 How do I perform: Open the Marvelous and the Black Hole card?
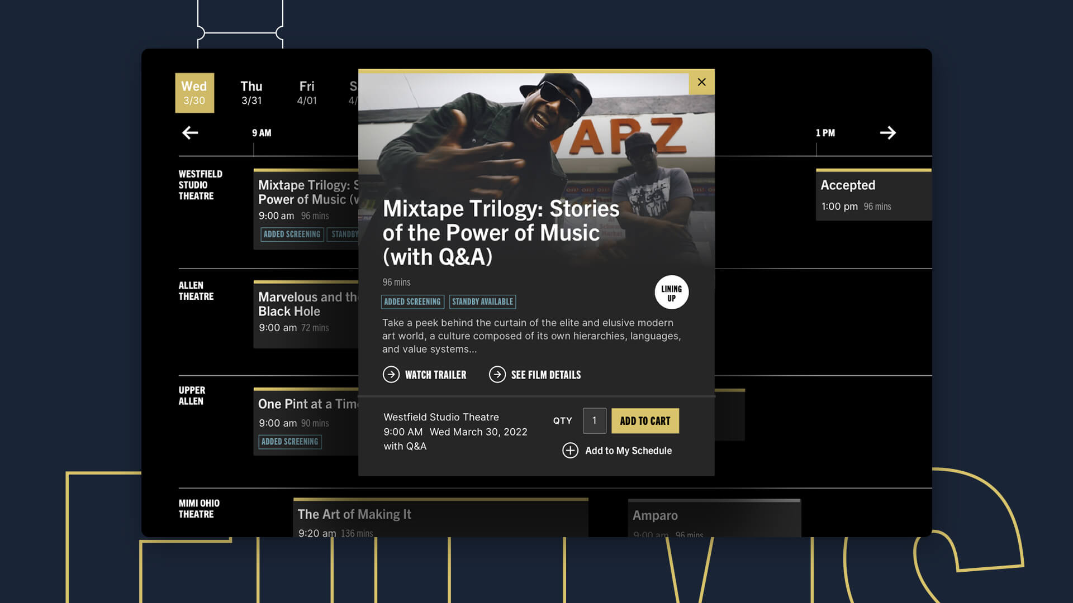pyautogui.click(x=306, y=314)
